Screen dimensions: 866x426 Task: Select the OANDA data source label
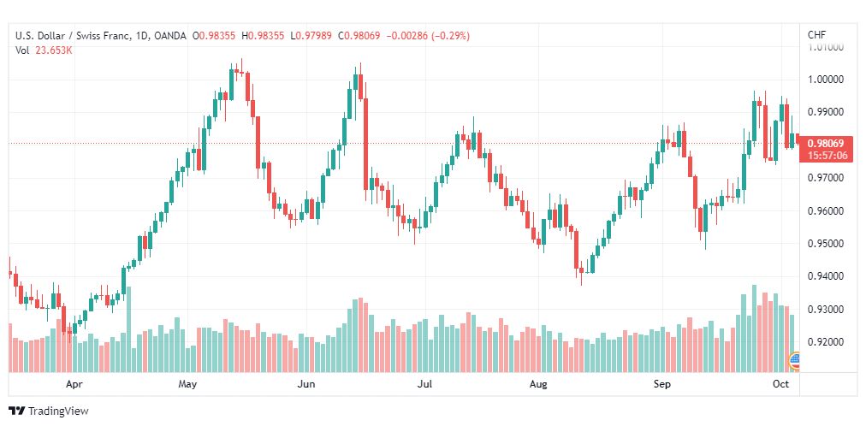170,36
